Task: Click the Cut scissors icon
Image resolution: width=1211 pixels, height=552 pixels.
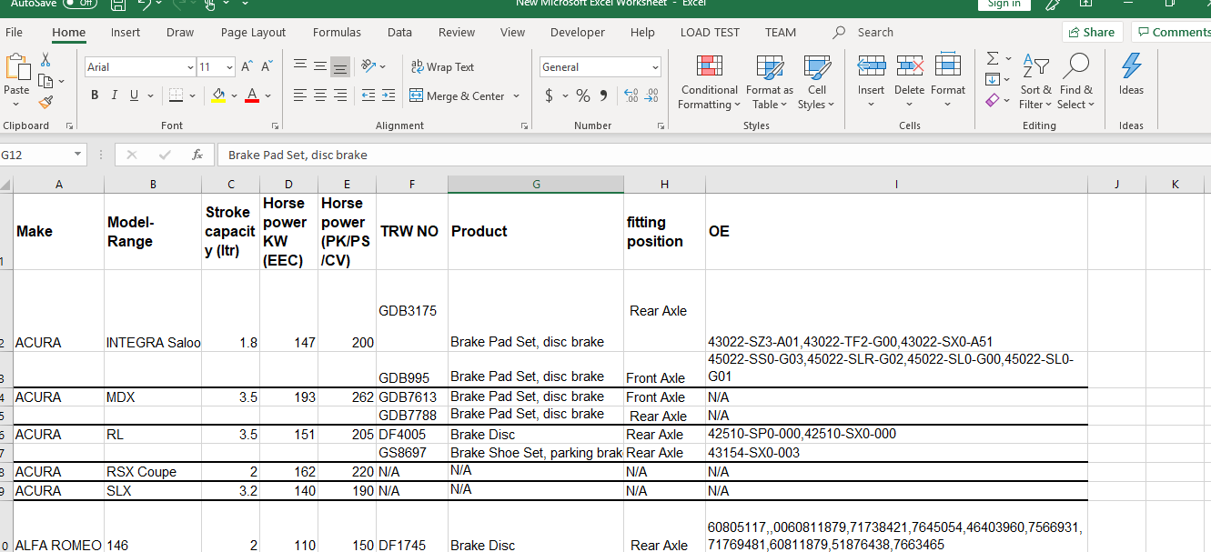Action: pyautogui.click(x=45, y=60)
